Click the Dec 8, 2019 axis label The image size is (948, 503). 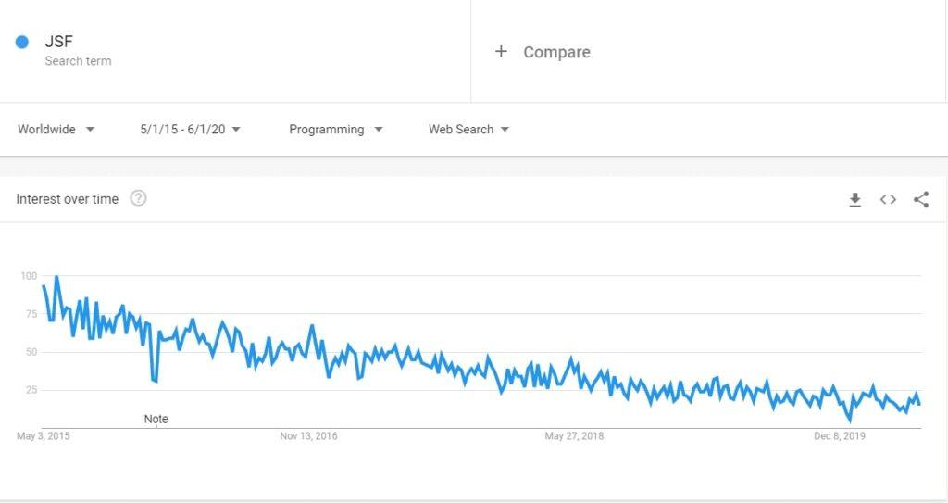840,435
